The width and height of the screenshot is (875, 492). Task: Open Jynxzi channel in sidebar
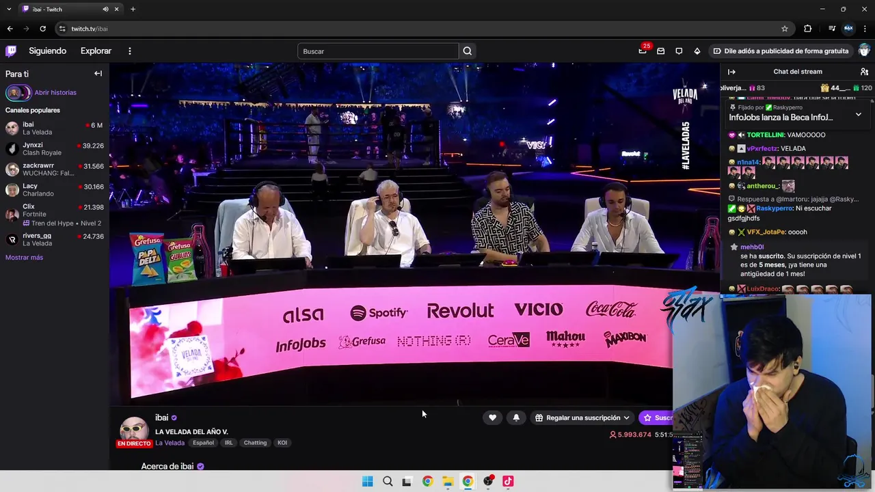point(55,149)
